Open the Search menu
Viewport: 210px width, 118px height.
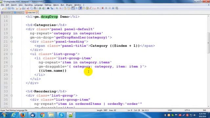pyautogui.click(x=14, y=5)
